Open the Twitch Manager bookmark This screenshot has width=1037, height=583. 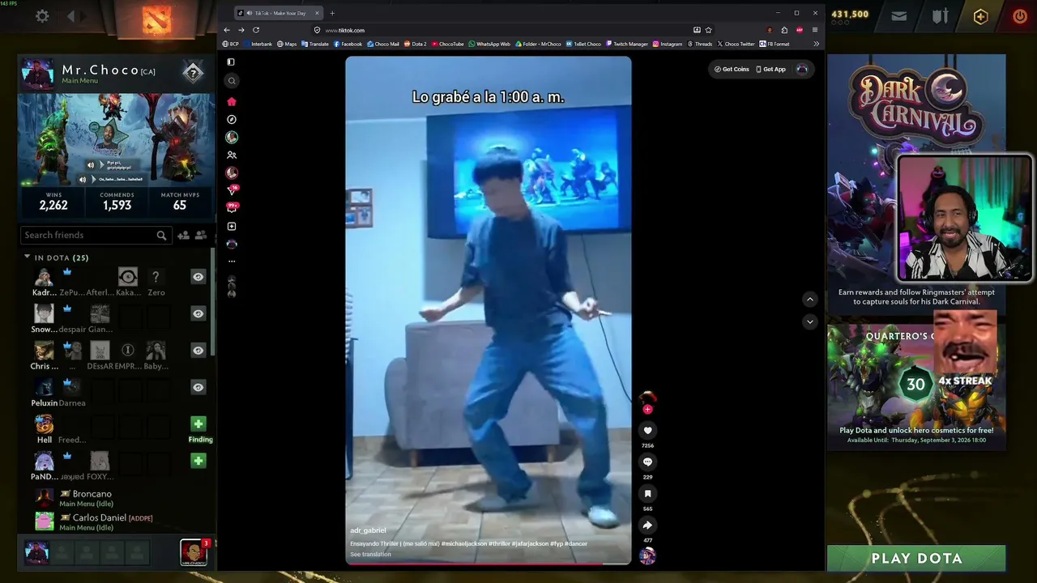627,44
